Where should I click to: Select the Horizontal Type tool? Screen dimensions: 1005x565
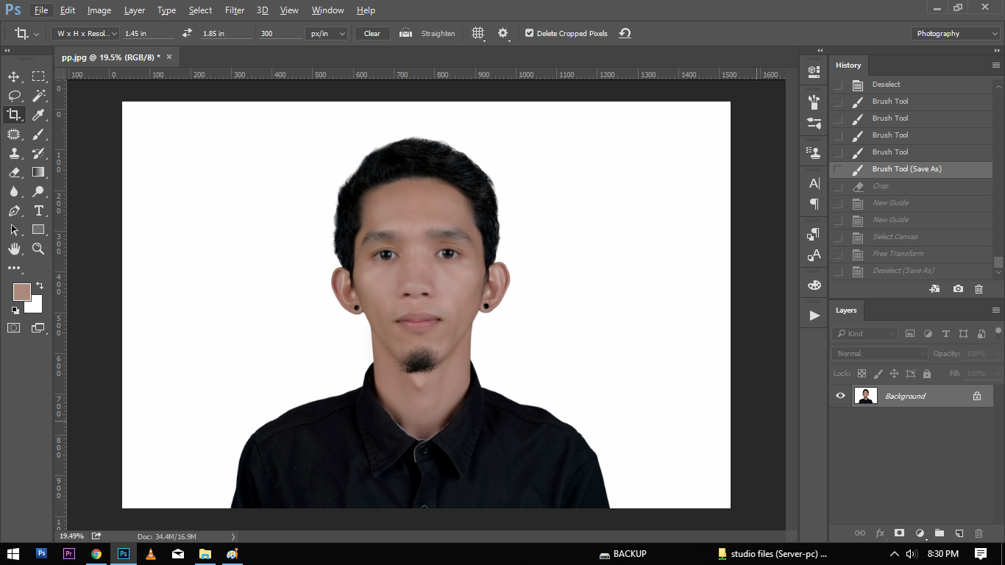(x=38, y=210)
